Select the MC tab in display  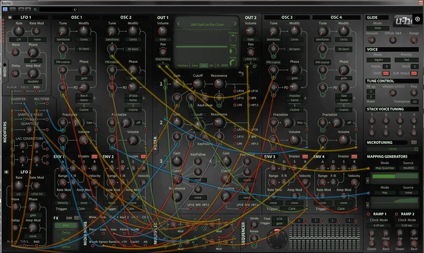click(x=212, y=65)
